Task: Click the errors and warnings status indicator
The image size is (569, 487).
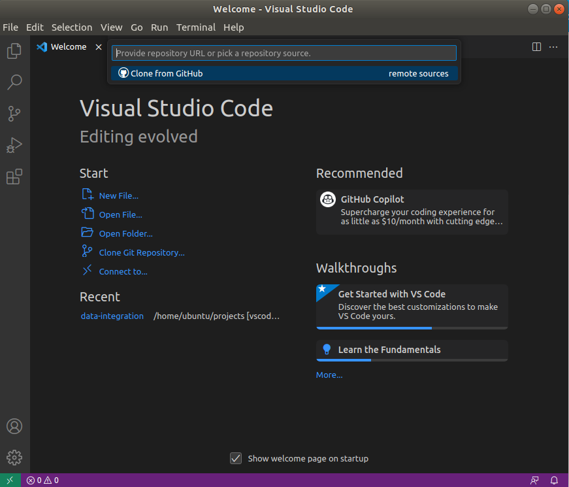Action: [43, 480]
